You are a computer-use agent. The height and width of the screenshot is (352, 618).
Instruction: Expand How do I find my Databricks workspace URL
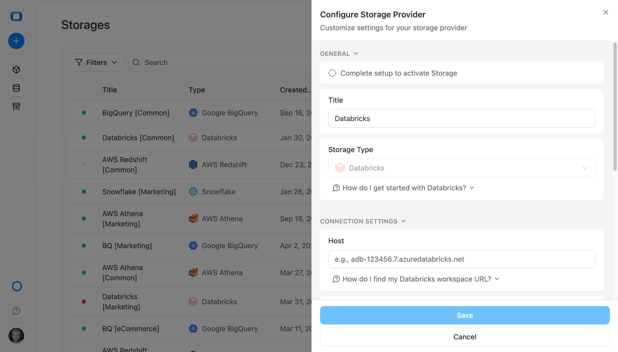pyautogui.click(x=416, y=279)
